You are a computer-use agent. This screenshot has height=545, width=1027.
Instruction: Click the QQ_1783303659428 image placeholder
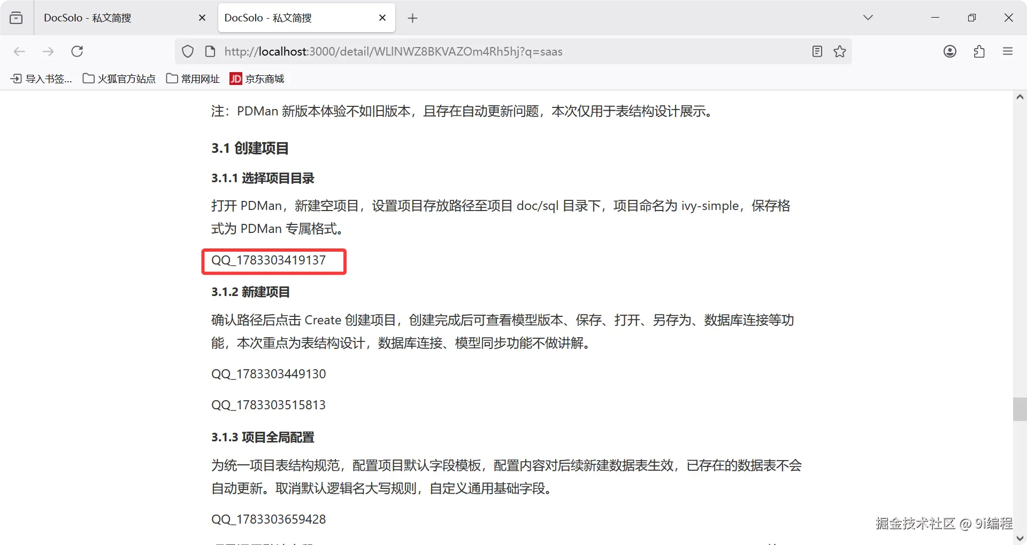pos(269,519)
